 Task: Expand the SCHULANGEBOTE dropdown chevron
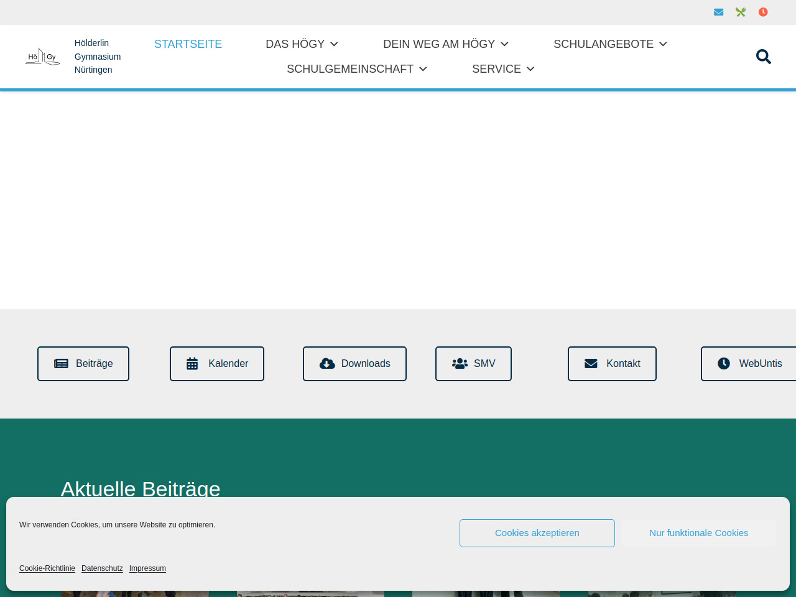click(663, 44)
